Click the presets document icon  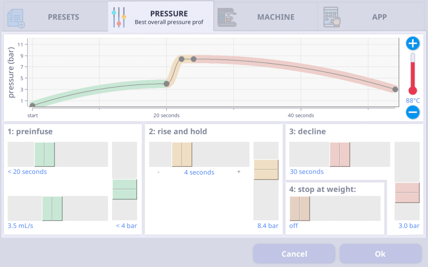click(16, 18)
